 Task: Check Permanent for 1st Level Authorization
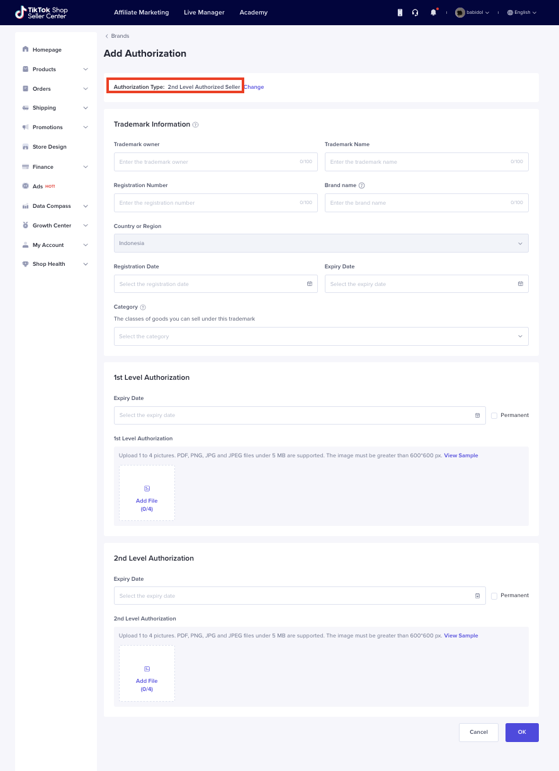(494, 416)
